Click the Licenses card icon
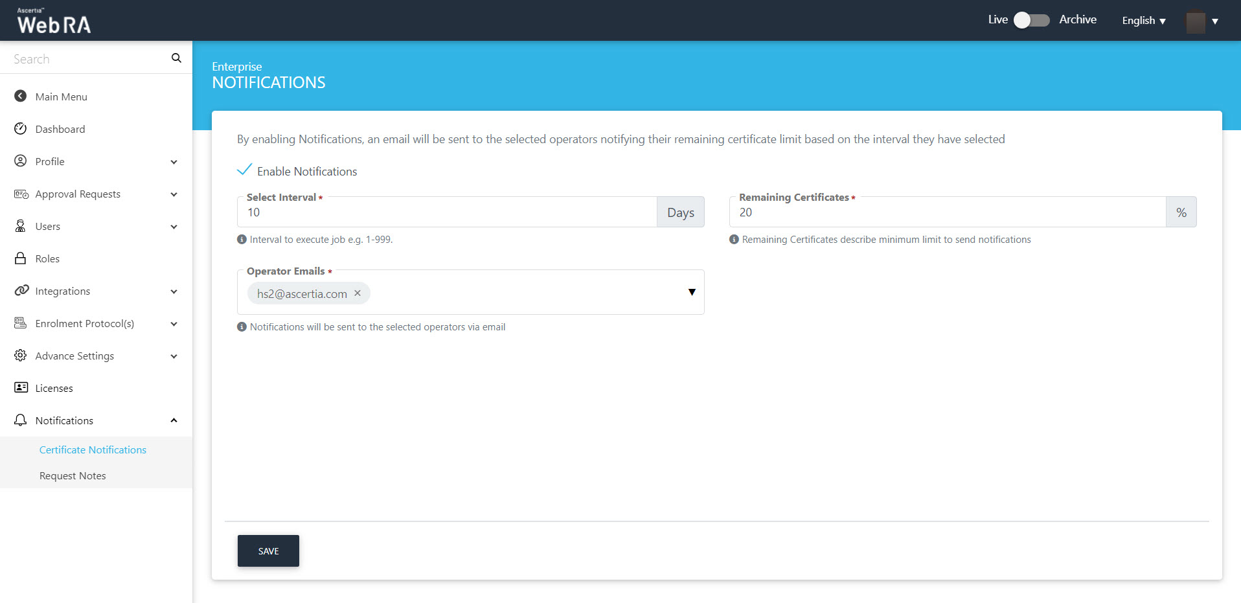This screenshot has width=1241, height=603. pyautogui.click(x=21, y=388)
